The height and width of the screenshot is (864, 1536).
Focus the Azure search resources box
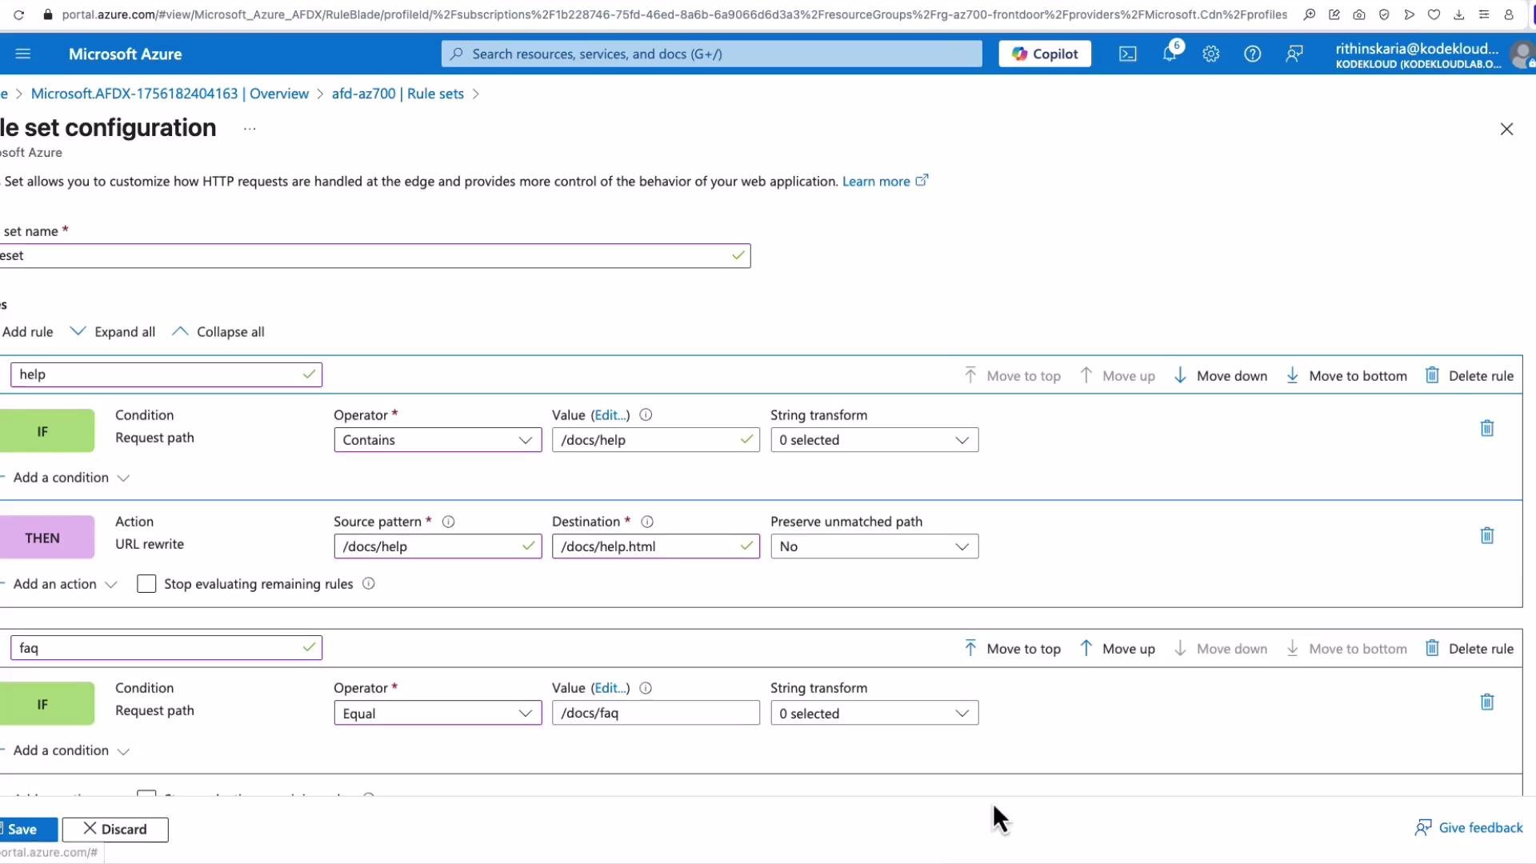coord(711,54)
